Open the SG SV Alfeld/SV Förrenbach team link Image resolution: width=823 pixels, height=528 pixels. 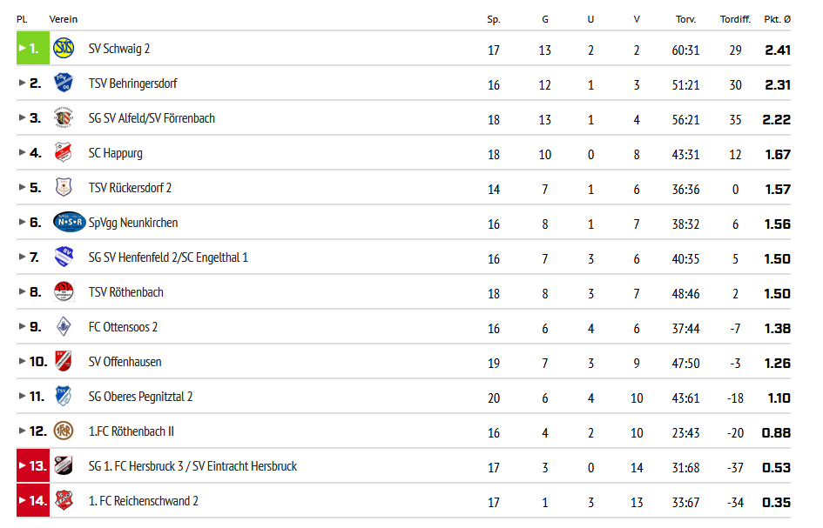(152, 118)
